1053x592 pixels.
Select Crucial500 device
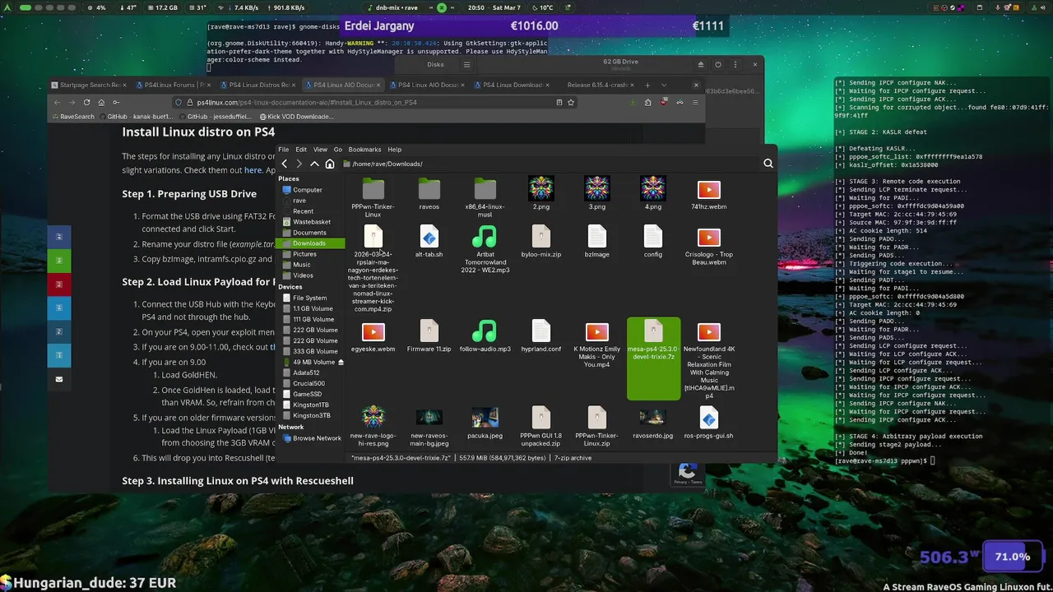point(308,383)
